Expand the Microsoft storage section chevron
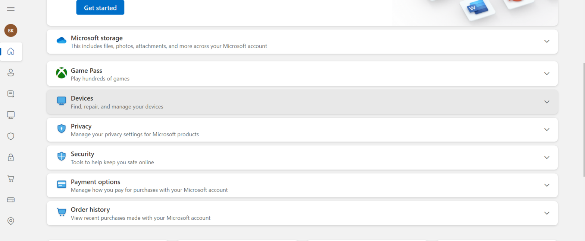 [547, 41]
